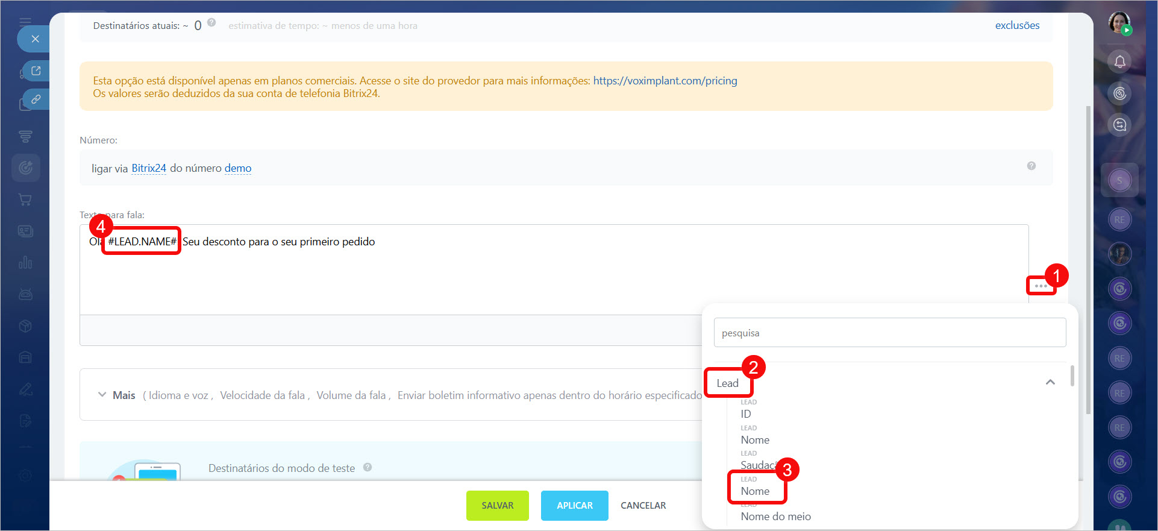
Task: Click help icon next to Destinatários do modo de teste
Action: point(368,467)
